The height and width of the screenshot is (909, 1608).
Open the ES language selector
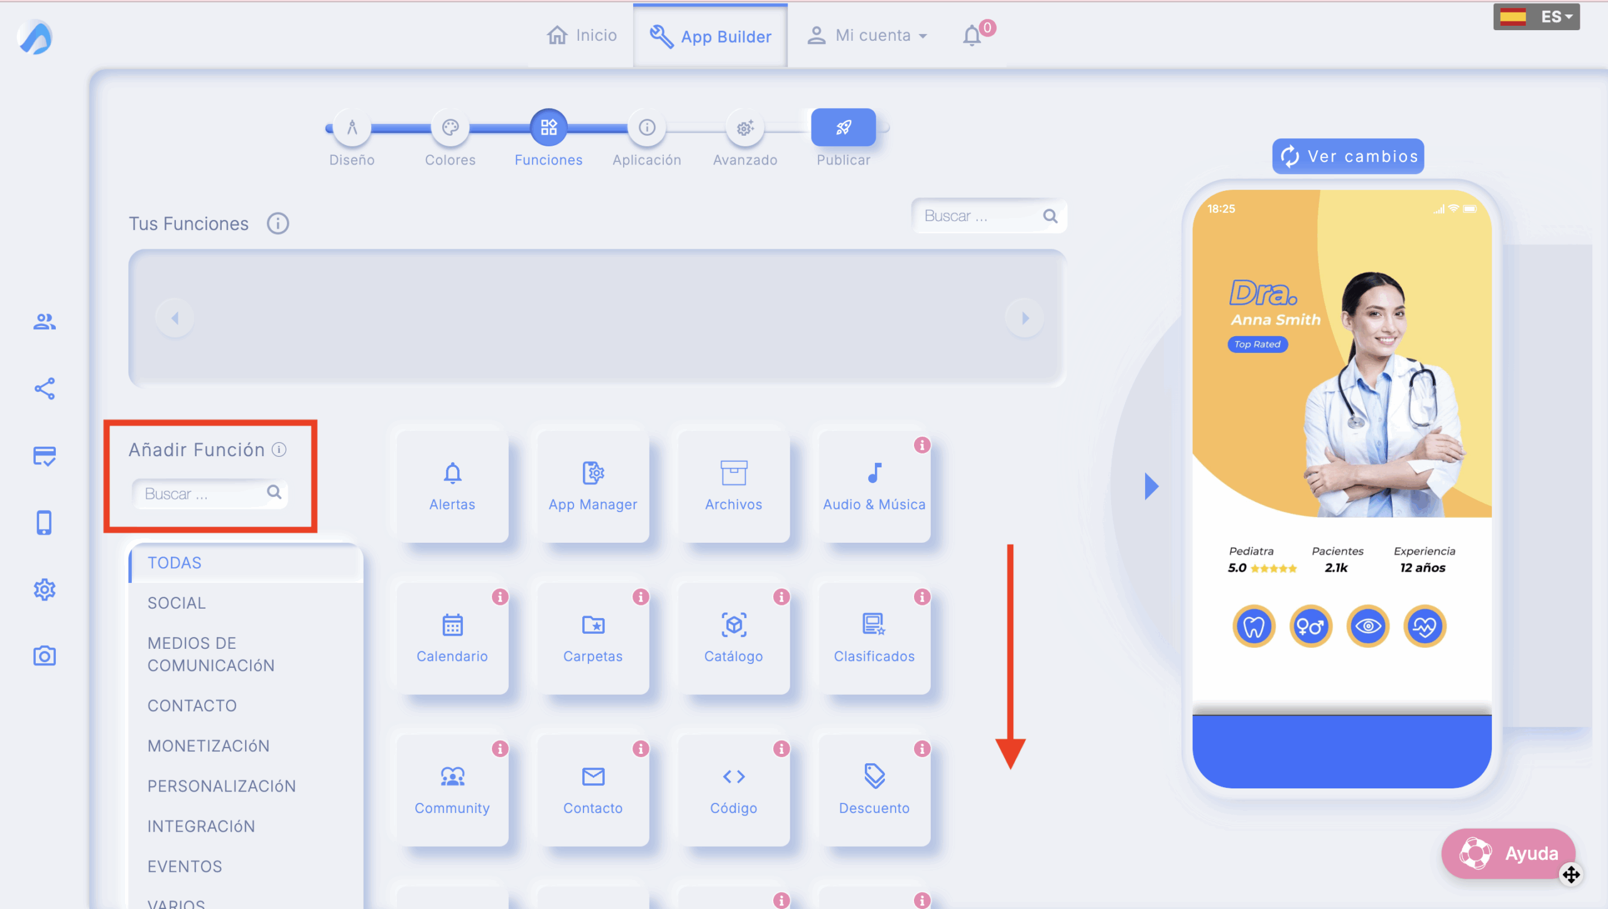click(1536, 17)
